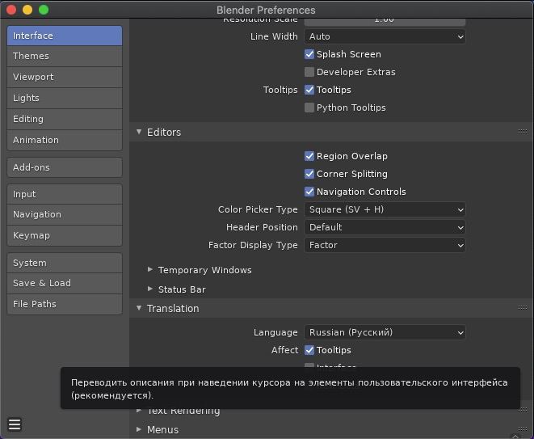Expand the Temporary Windows subpanel
This screenshot has height=439, width=534.
[x=150, y=269]
